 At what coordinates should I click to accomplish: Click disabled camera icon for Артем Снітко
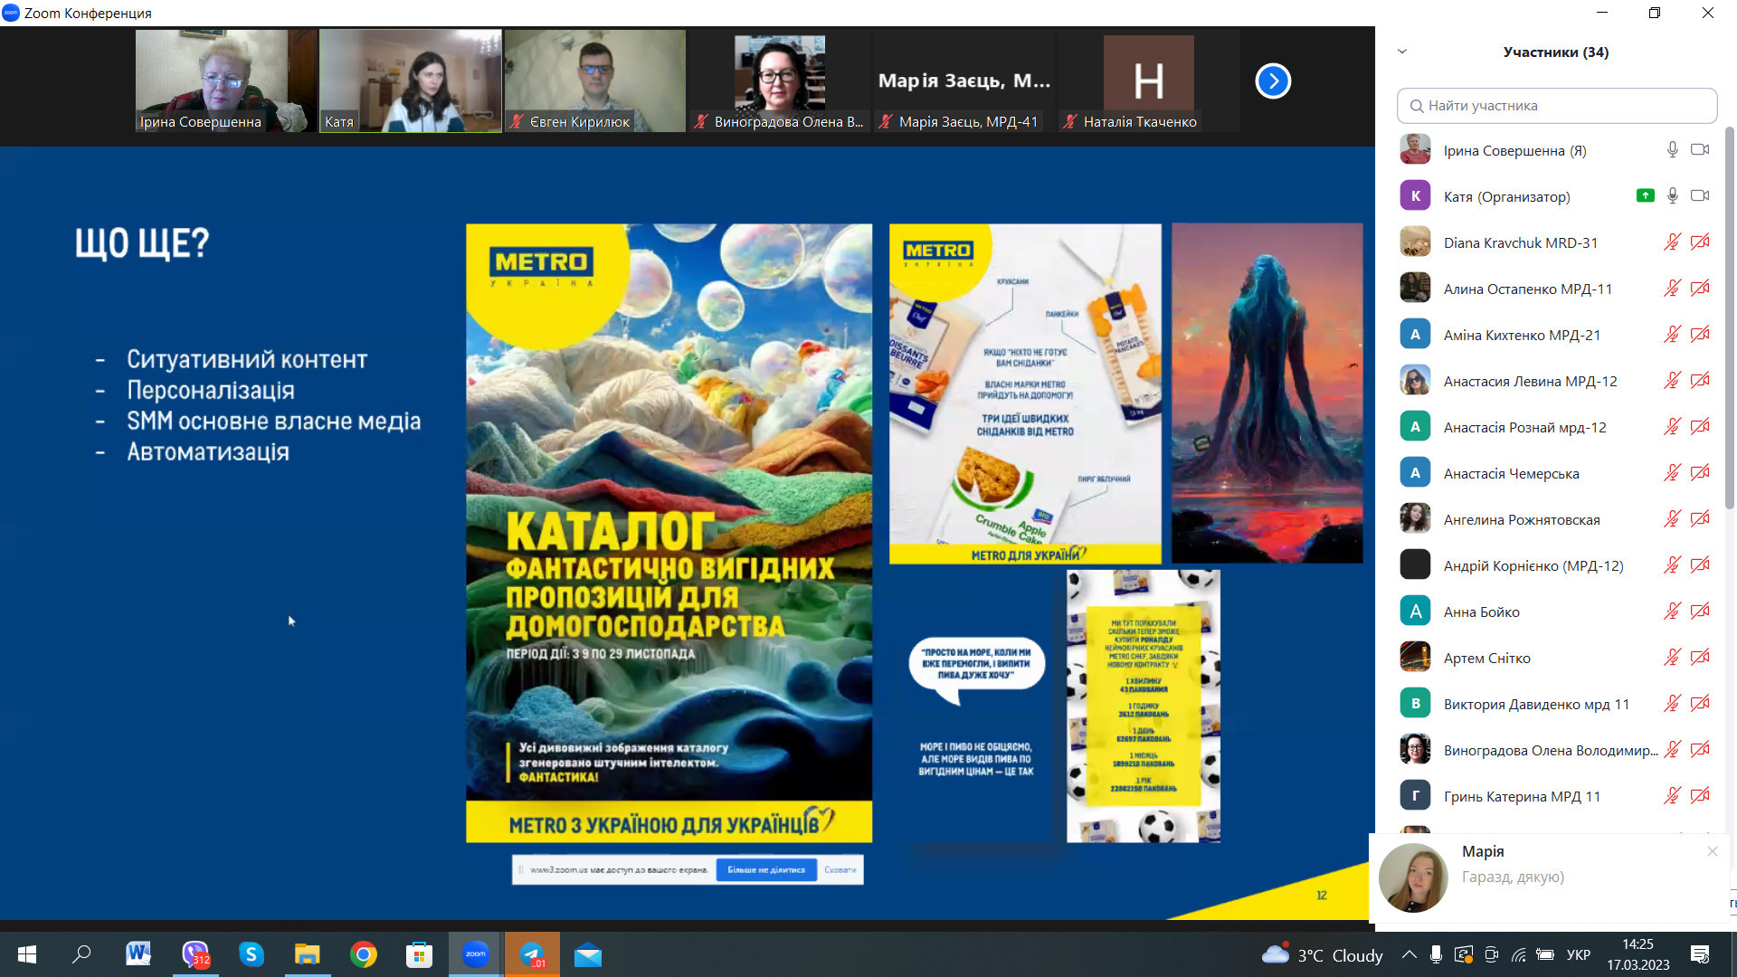click(1700, 658)
